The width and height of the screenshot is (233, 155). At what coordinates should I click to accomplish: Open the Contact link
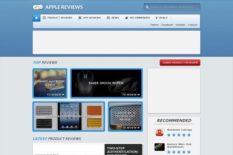193,25
